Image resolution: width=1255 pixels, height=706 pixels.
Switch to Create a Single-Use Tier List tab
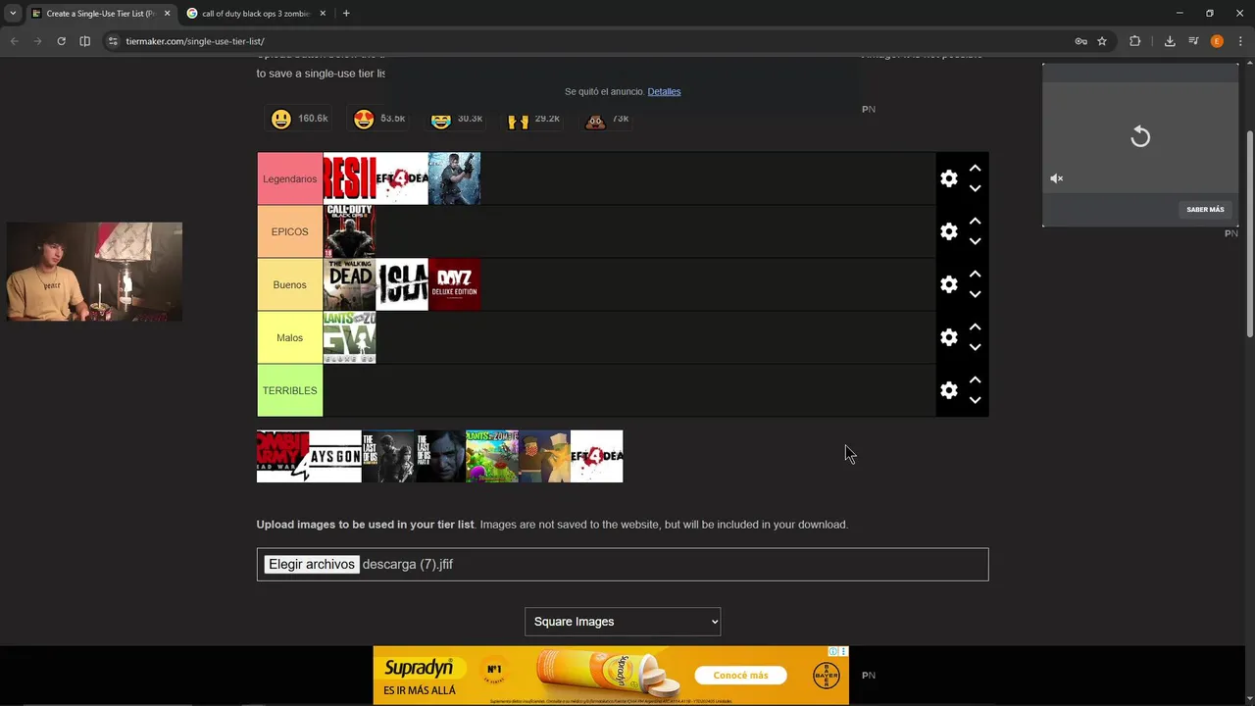pos(102,14)
